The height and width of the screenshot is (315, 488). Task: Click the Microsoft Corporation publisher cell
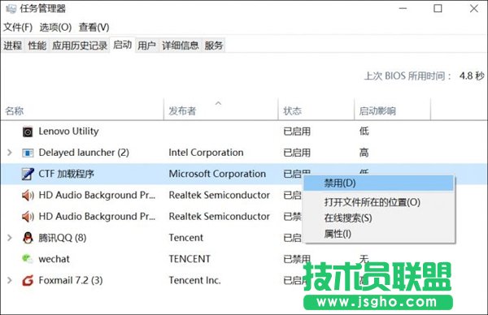217,174
